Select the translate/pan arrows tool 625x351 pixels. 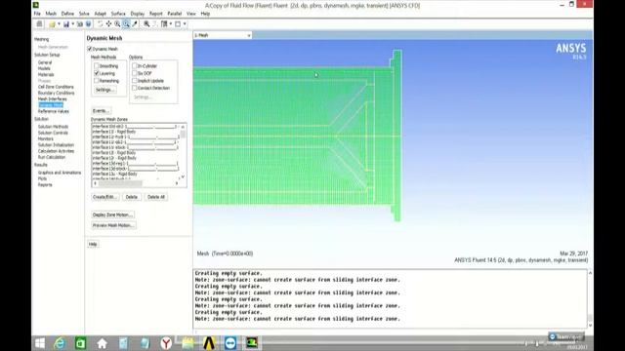pyautogui.click(x=108, y=24)
